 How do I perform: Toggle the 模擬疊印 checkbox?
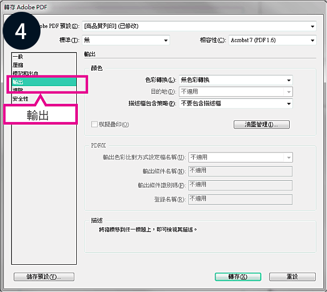(94, 125)
